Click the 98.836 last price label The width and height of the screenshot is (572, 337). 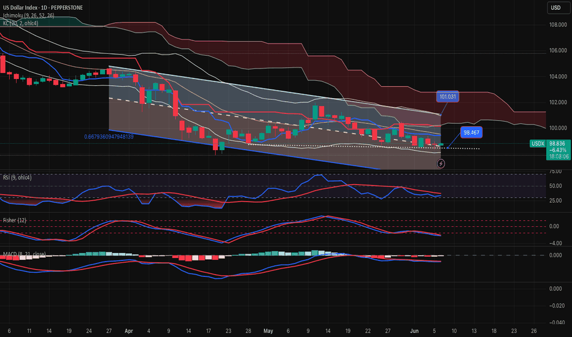point(558,143)
